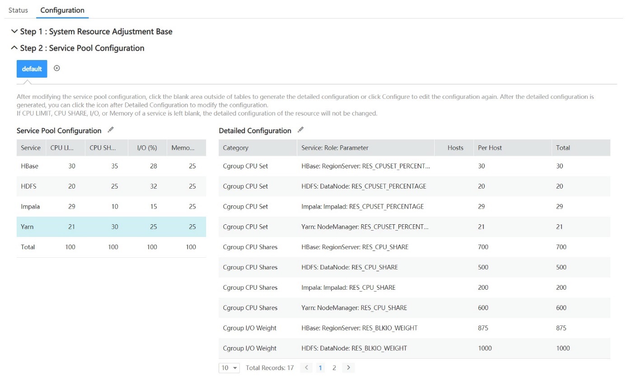Click the Service column header
The height and width of the screenshot is (380, 628).
click(x=31, y=148)
